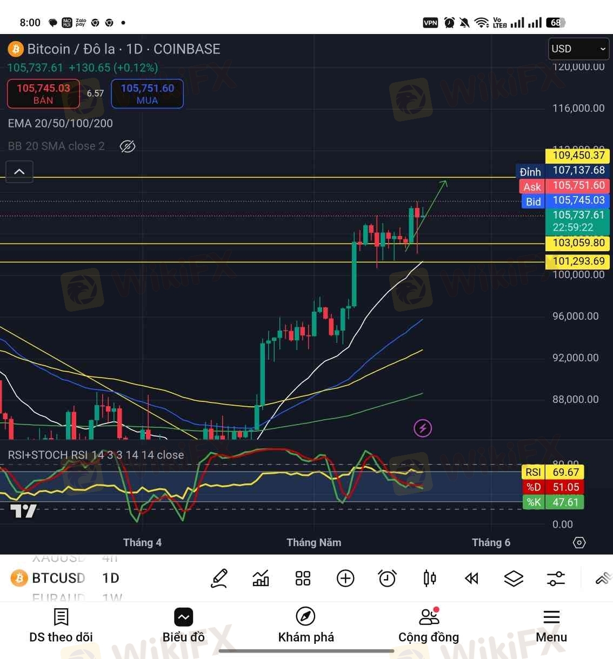Tap the rewind replay icon
613x659 pixels.
coord(471,579)
